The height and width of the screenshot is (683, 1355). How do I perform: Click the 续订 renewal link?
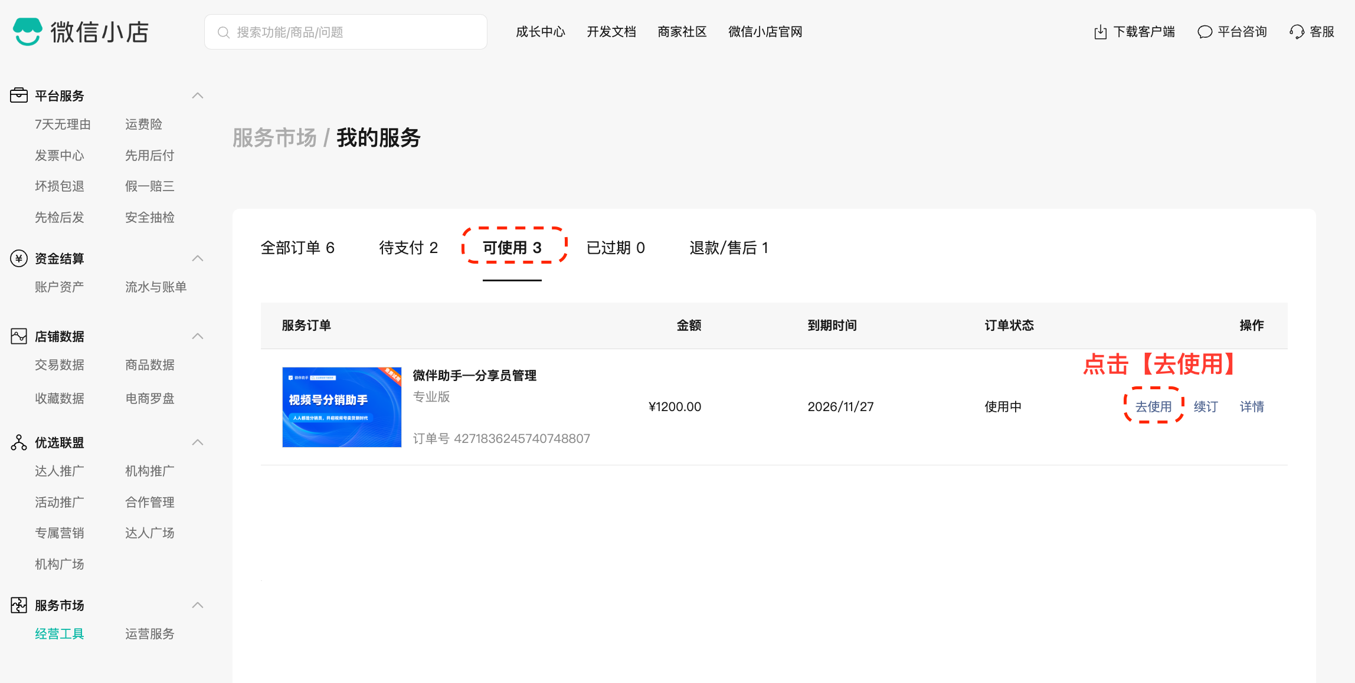tap(1205, 406)
